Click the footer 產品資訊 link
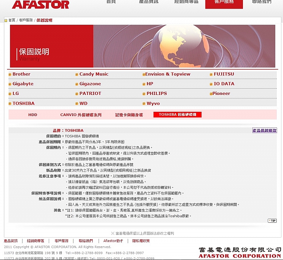Image resolution: width=283 pixels, height=260 pixels. tap(11, 241)
